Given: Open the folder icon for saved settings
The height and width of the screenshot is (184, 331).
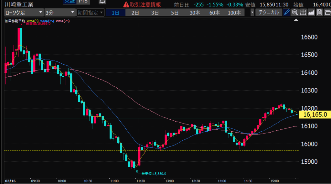Looking at the screenshot, I should pos(327,13).
